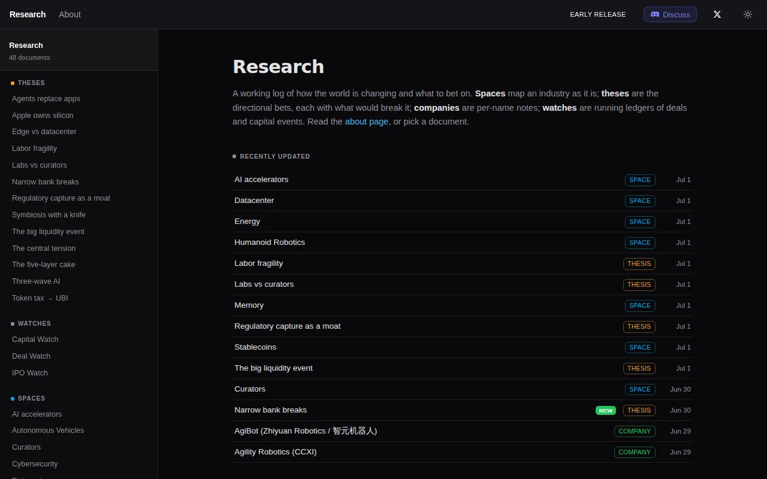Open 'Agents replace apps' thesis in sidebar
Screen dimensions: 767x479
[x=46, y=99]
